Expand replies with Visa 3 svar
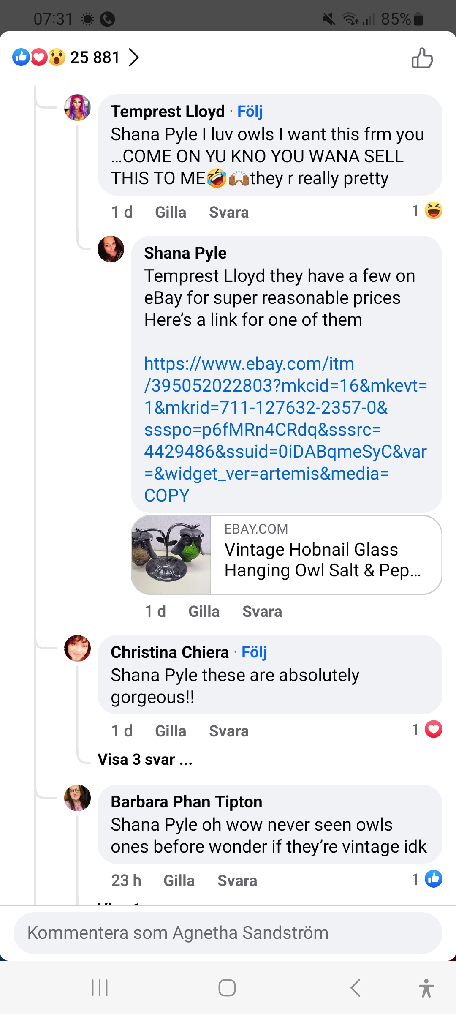 tap(145, 759)
